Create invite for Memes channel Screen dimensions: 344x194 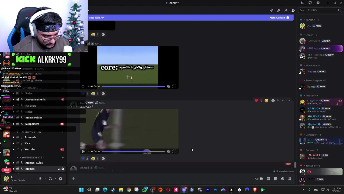point(59,169)
